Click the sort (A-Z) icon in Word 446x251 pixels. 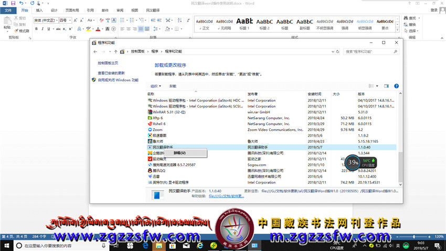coord(179,20)
